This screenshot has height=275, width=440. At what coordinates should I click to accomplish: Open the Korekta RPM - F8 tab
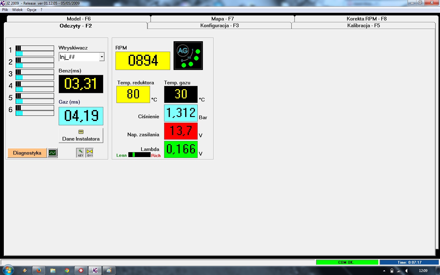pyautogui.click(x=366, y=19)
